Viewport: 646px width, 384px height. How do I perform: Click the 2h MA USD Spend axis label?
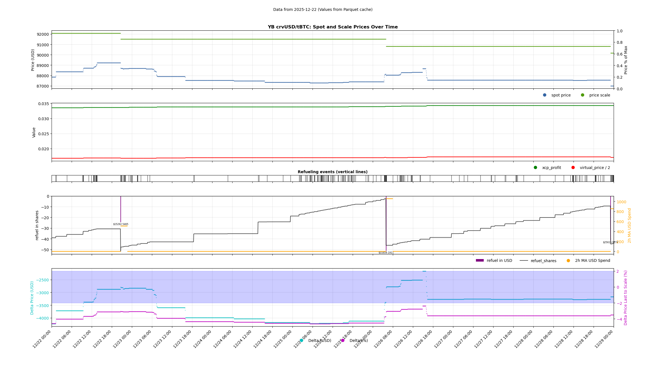click(x=629, y=225)
